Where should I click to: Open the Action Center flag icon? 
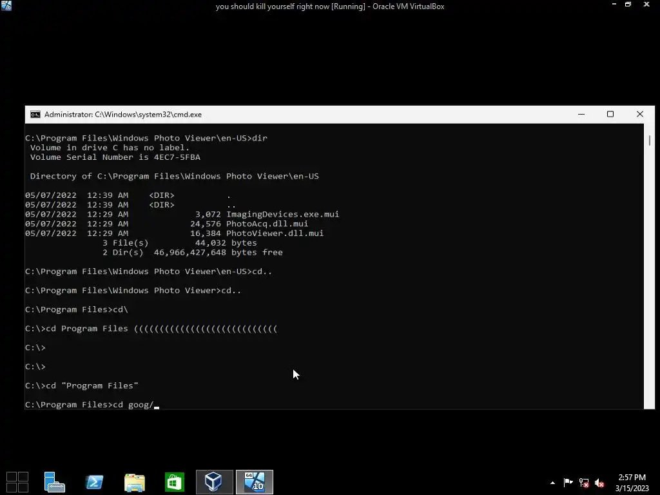point(568,482)
